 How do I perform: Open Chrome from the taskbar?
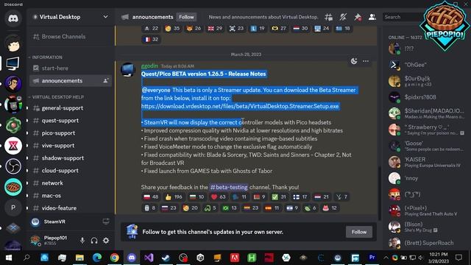coord(114,258)
